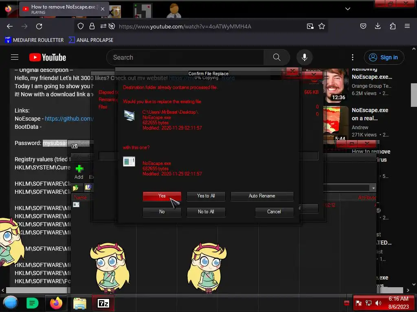Open 7-Zip path dropdown arrow
This screenshot has height=312, width=417.
[x=373, y=188]
